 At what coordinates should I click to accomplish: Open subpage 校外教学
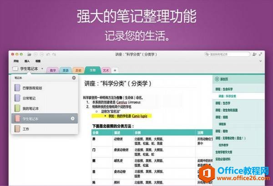238,145
